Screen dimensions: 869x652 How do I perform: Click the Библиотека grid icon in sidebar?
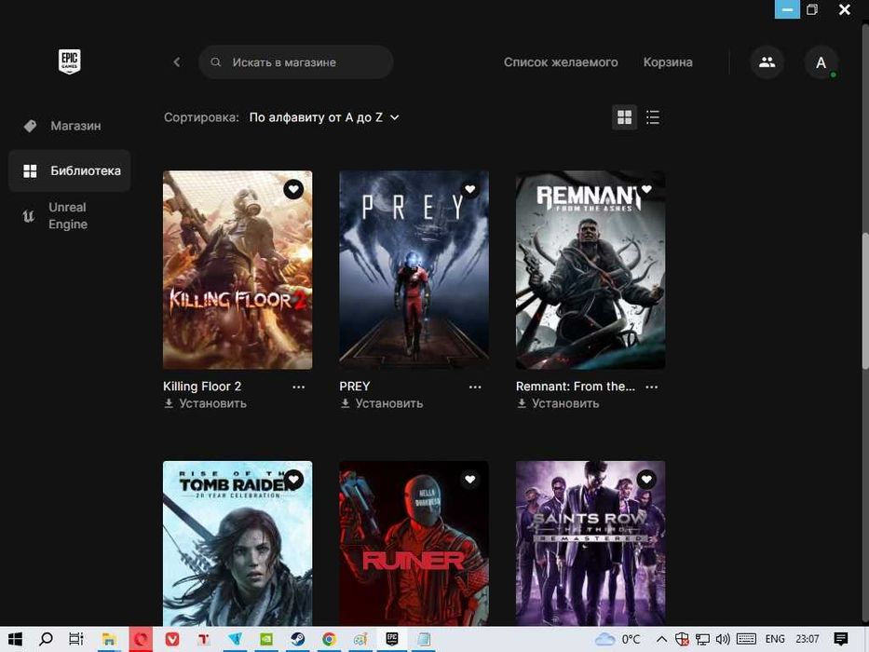pyautogui.click(x=30, y=170)
